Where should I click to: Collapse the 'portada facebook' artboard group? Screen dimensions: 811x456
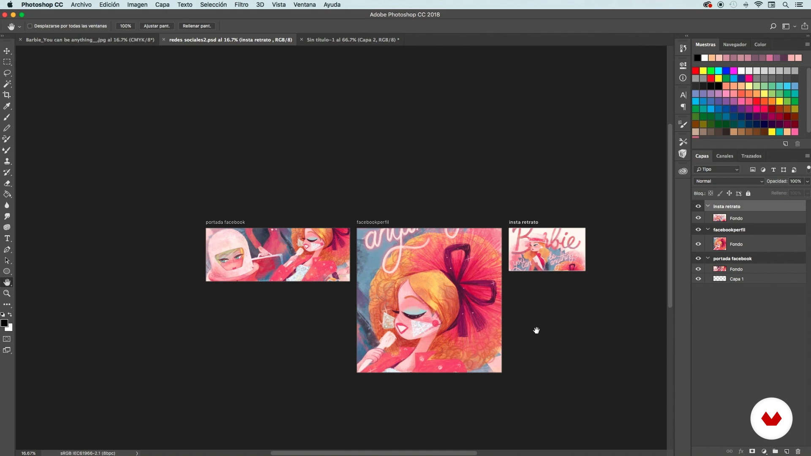[708, 258]
